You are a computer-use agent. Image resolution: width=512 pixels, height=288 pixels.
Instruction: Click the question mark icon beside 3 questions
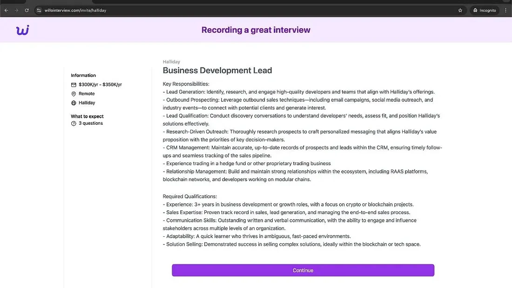[74, 123]
